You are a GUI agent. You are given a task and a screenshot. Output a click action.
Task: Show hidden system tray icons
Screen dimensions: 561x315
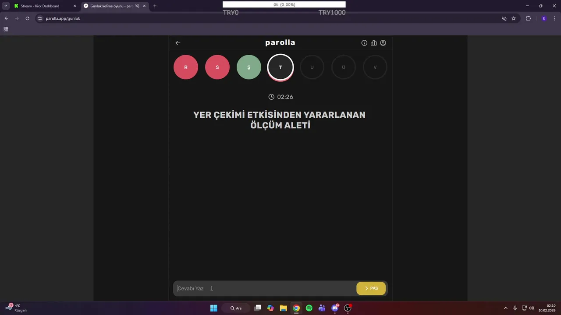pos(506,308)
